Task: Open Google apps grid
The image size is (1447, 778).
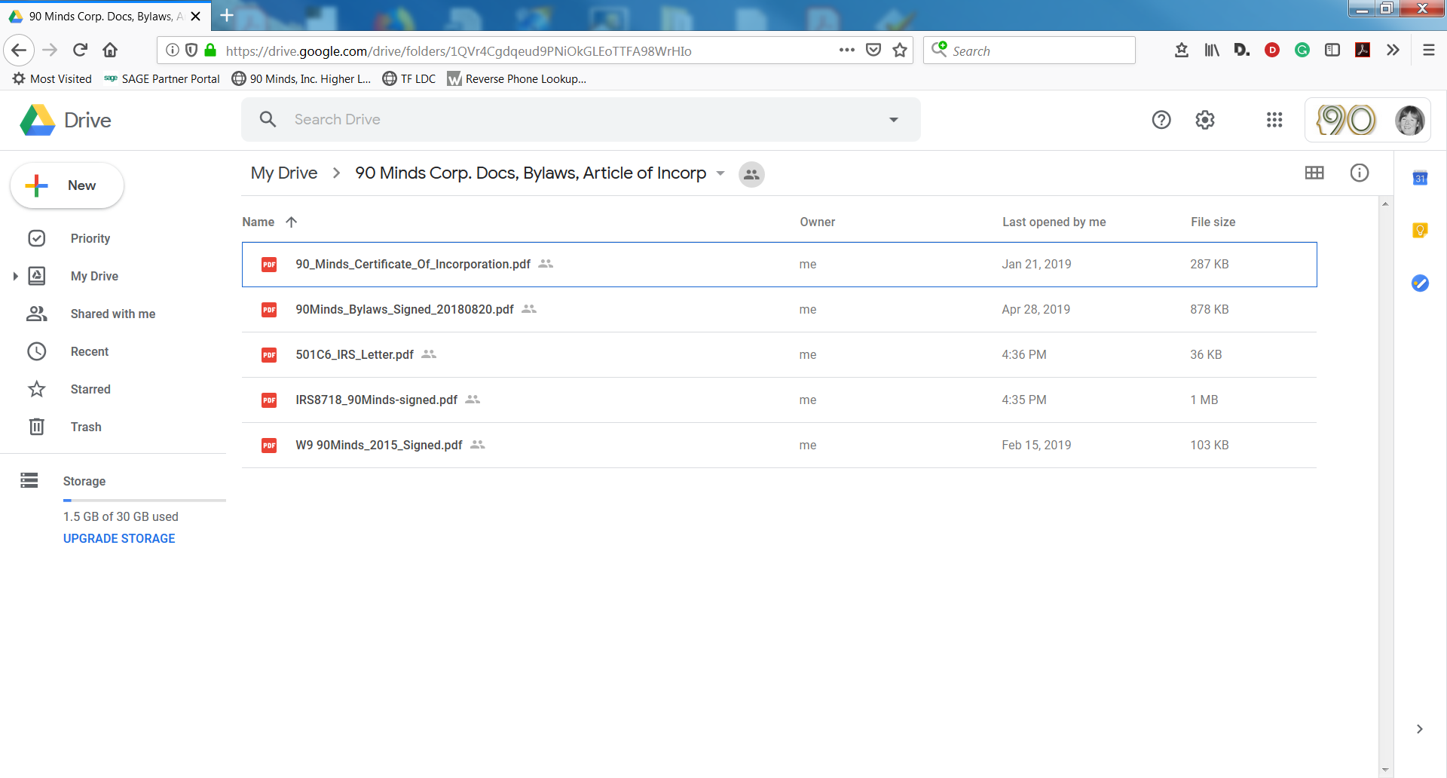Action: pos(1274,120)
